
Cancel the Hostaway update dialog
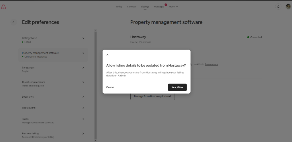(x=110, y=87)
